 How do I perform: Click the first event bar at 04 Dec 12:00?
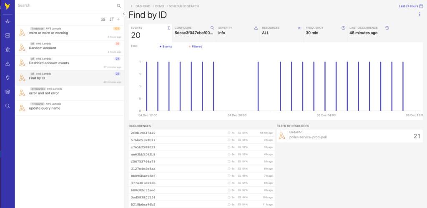pos(146,86)
